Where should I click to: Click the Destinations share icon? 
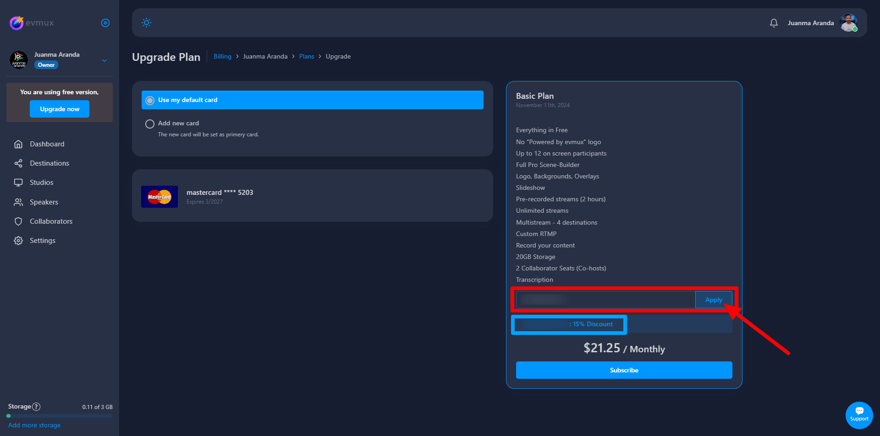tap(18, 163)
